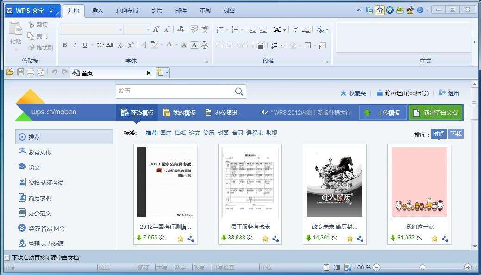The height and width of the screenshot is (275, 481).
Task: Open the new document tab dropdown arrow
Action: point(167,73)
